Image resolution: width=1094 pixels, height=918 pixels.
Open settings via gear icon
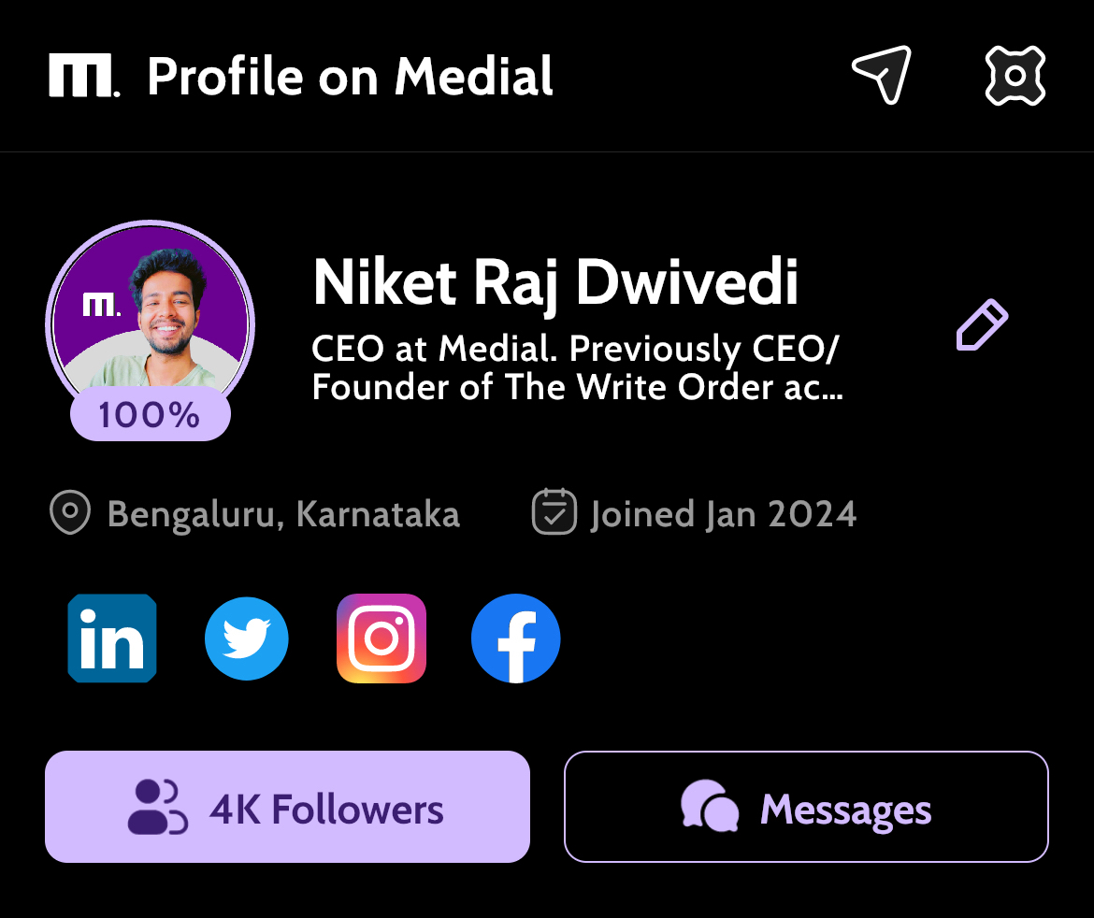click(x=1015, y=76)
